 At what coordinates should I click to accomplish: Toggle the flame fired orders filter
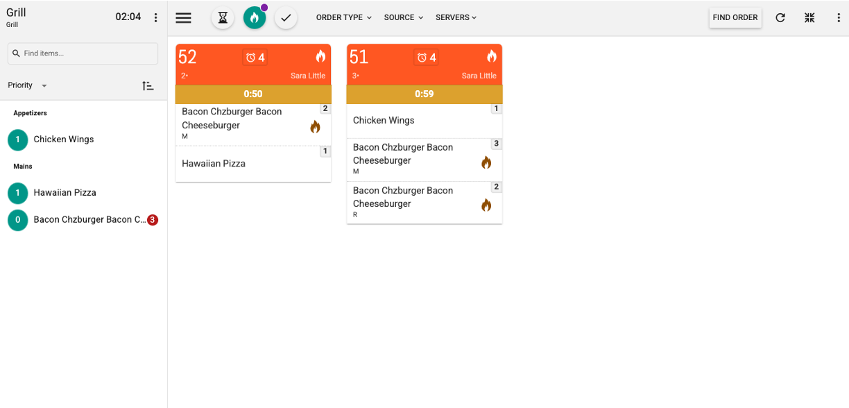[255, 18]
